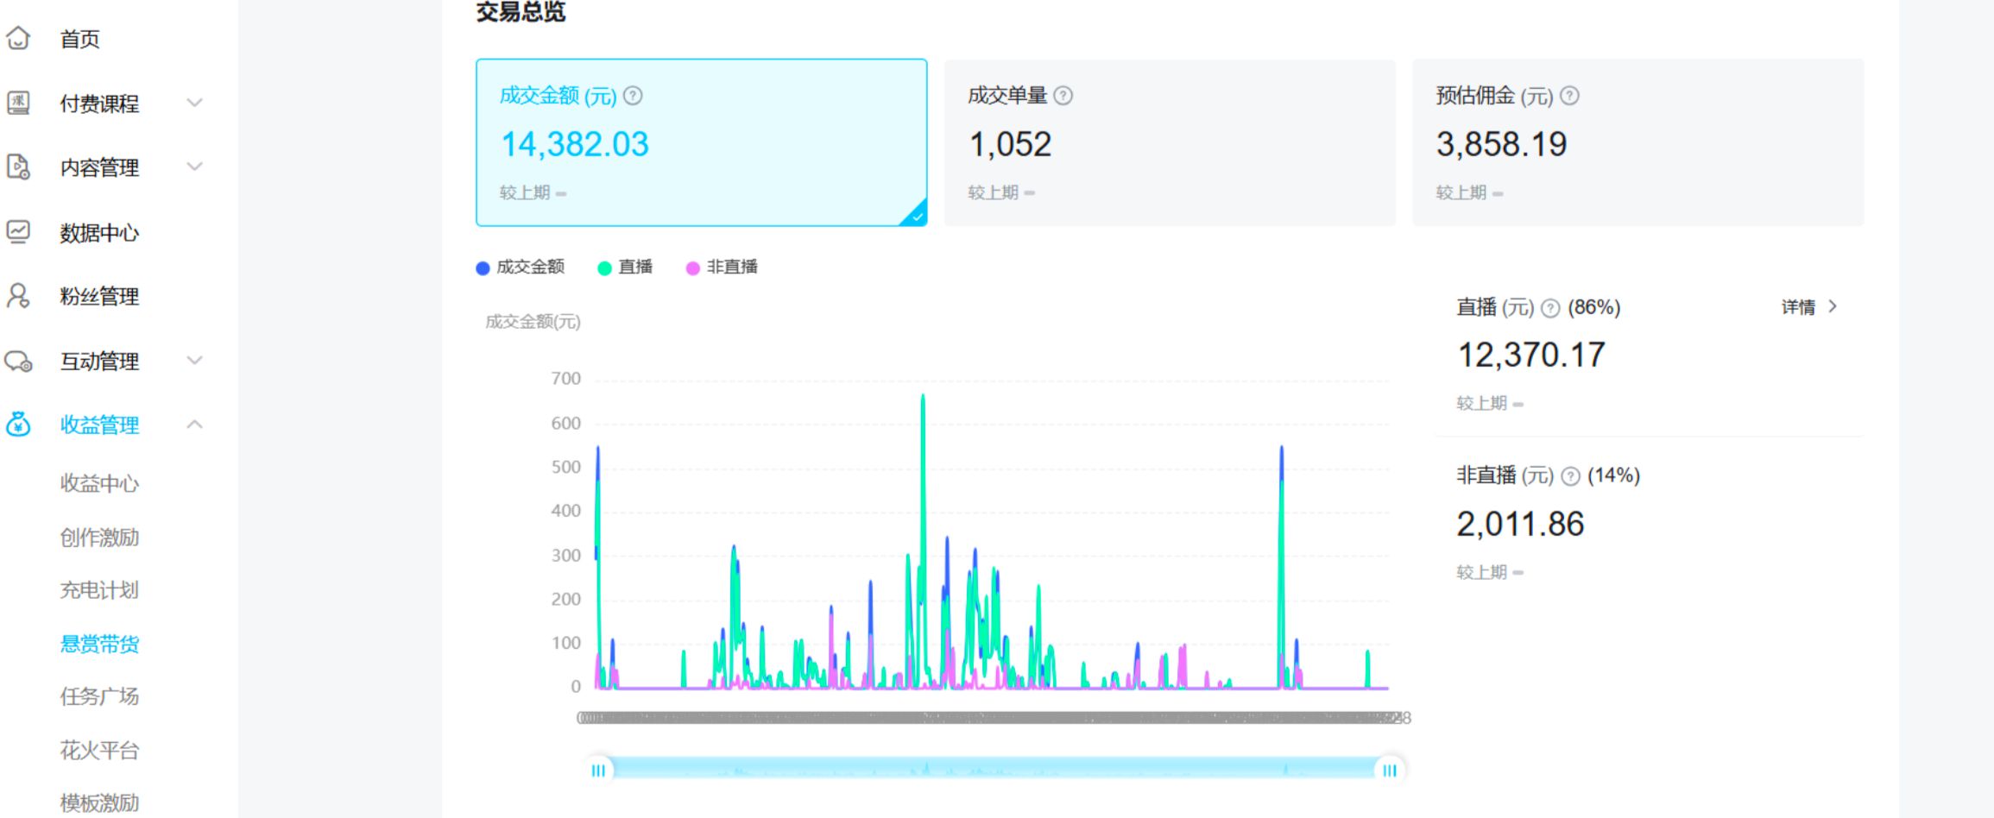Click help icon next to 成交金额 (元)
Image resolution: width=1994 pixels, height=818 pixels.
point(633,96)
